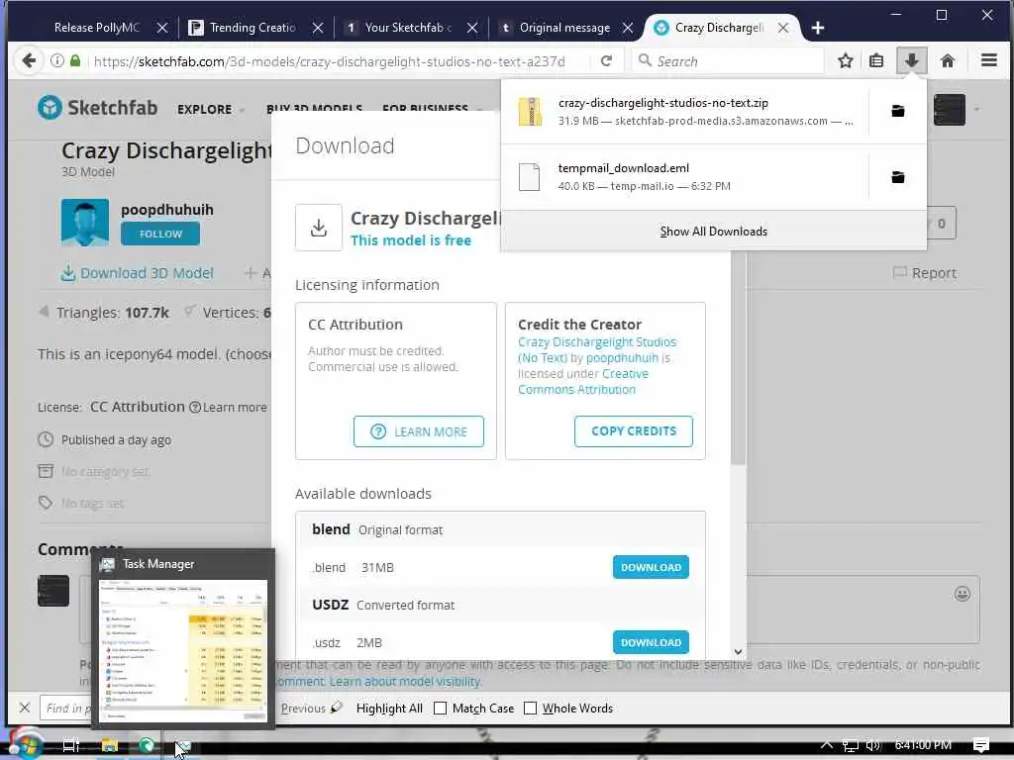The height and width of the screenshot is (760, 1014).
Task: Click Report on the model page
Action: pyautogui.click(x=925, y=273)
